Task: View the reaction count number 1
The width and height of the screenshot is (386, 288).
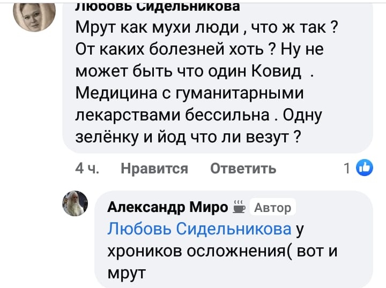Action: [347, 169]
